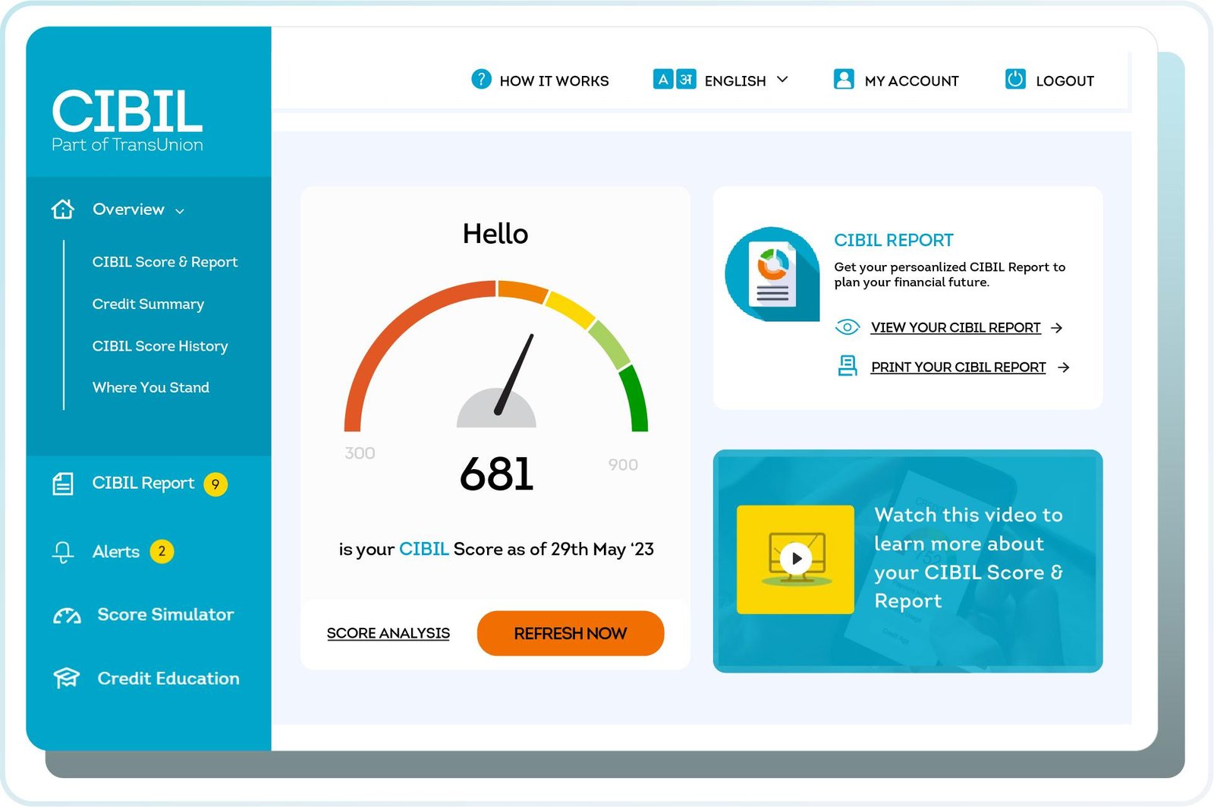This screenshot has height=807, width=1214.
Task: Click the blue CIBIL word in score caption
Action: pos(424,549)
